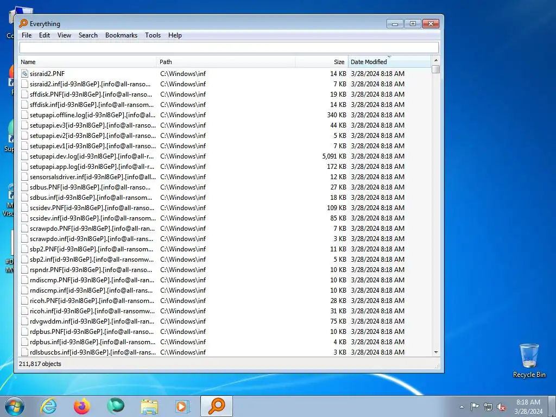Click the rdpbus.inf file name
This screenshot has height=417, width=556.
92,342
